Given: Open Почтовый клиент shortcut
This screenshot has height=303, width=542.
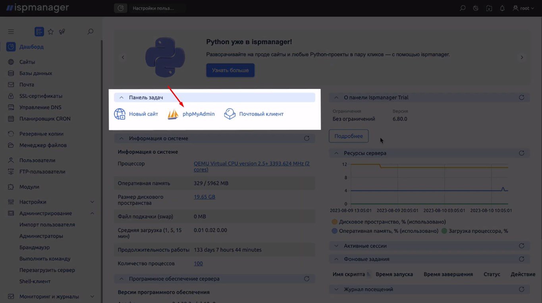Looking at the screenshot, I should [x=254, y=114].
